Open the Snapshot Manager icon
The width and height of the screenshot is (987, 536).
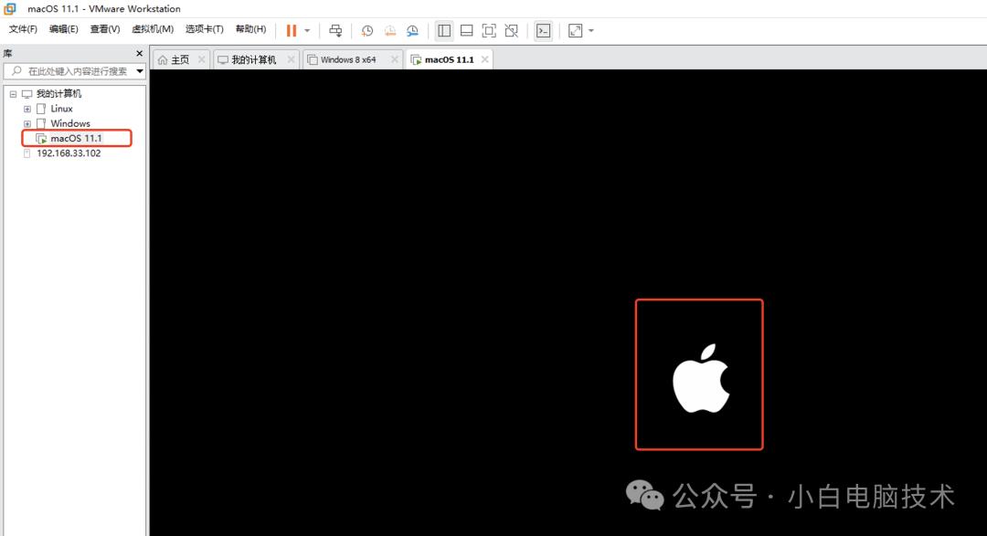pyautogui.click(x=413, y=30)
